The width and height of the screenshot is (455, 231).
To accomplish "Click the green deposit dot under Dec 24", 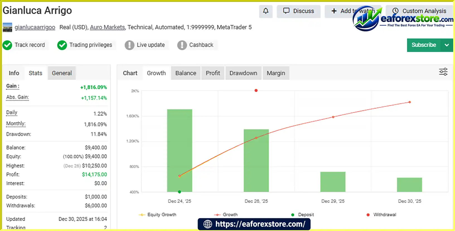I will 180,192.
